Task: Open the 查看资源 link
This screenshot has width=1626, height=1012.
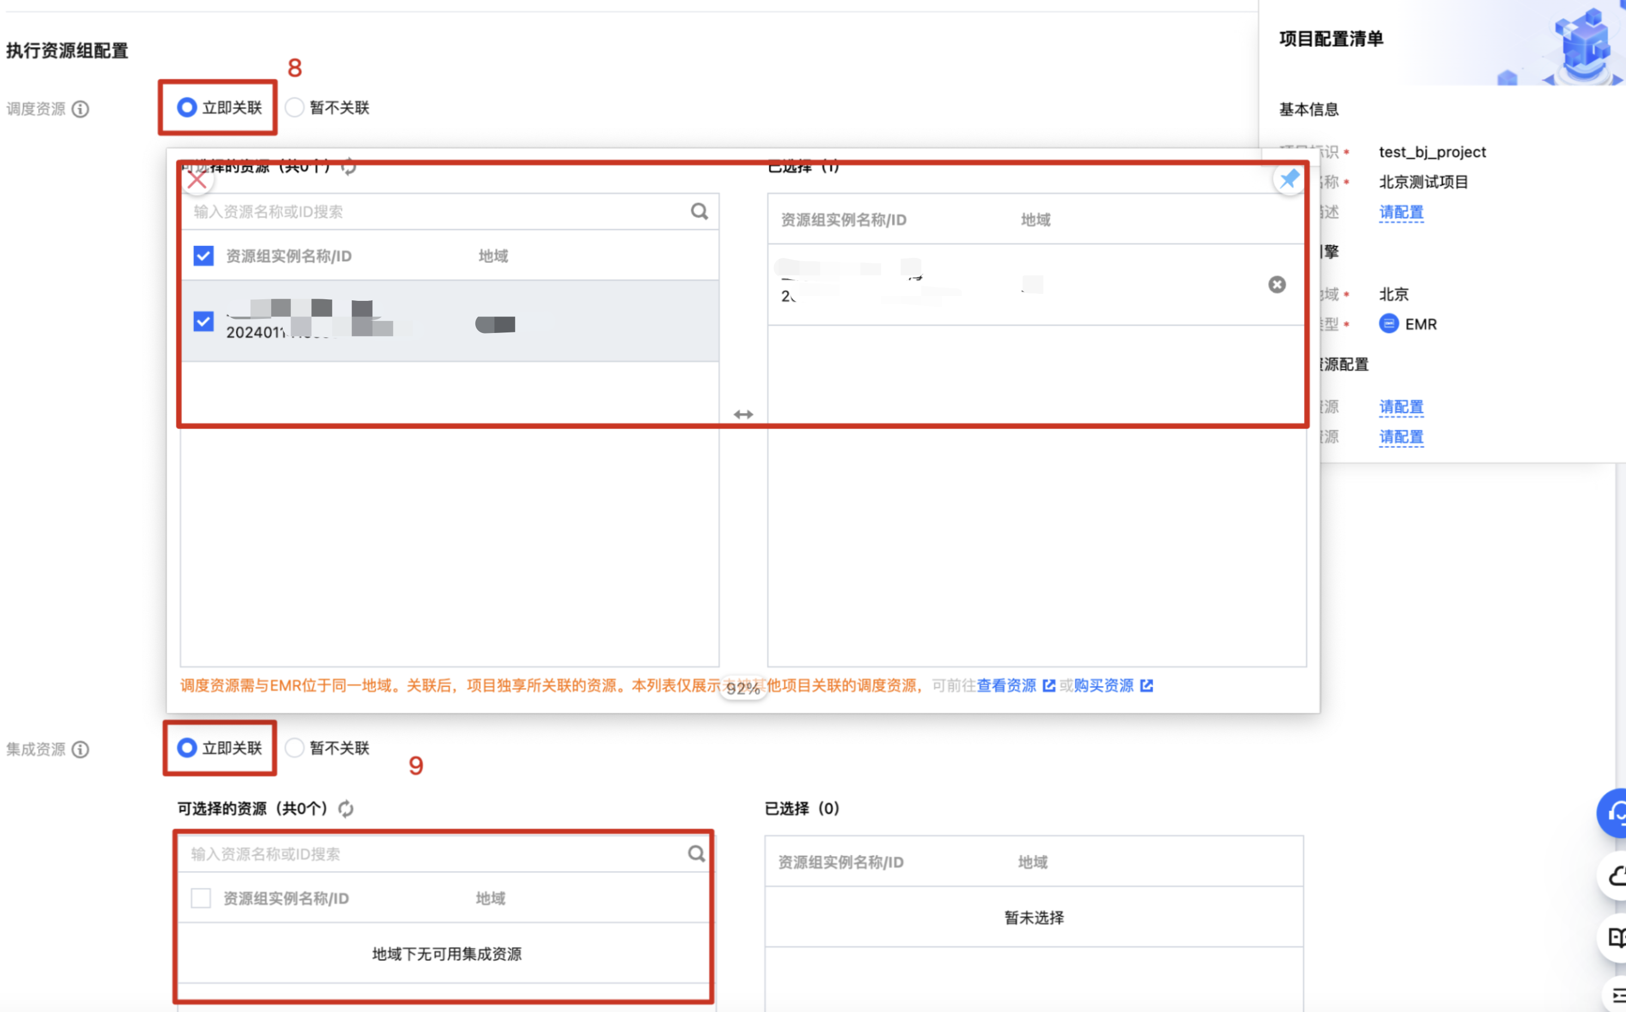Action: click(1006, 686)
